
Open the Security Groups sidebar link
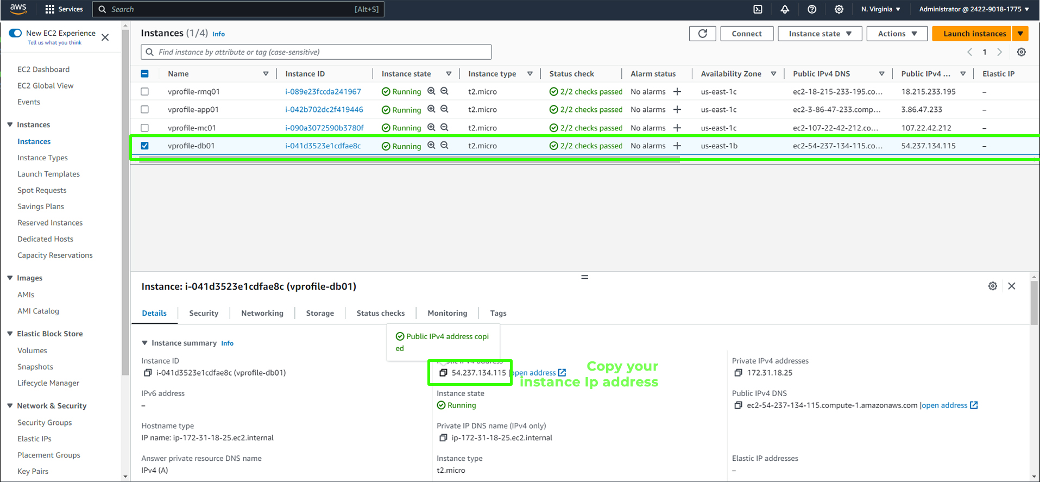click(x=45, y=423)
